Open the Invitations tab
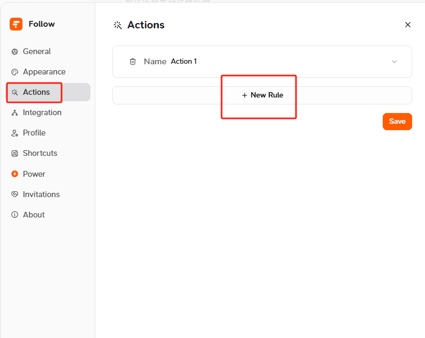425x338 pixels. [x=48, y=194]
